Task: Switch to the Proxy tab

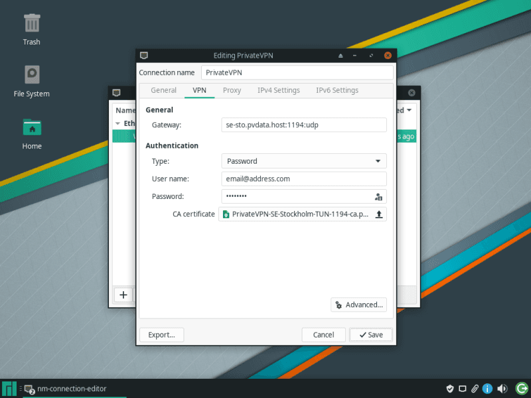Action: tap(232, 90)
